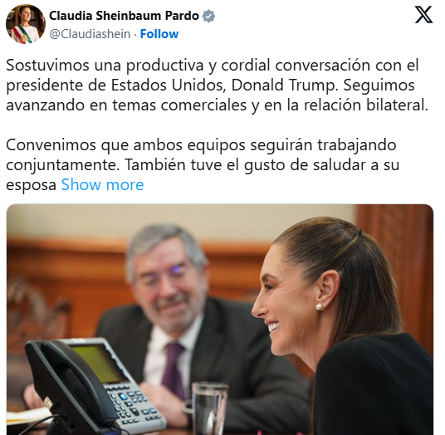Click the word "Convenimos" in second paragraph
The height and width of the screenshot is (435, 445).
51,145
